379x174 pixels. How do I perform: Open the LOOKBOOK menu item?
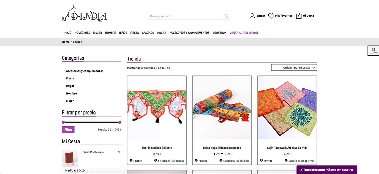tap(220, 33)
